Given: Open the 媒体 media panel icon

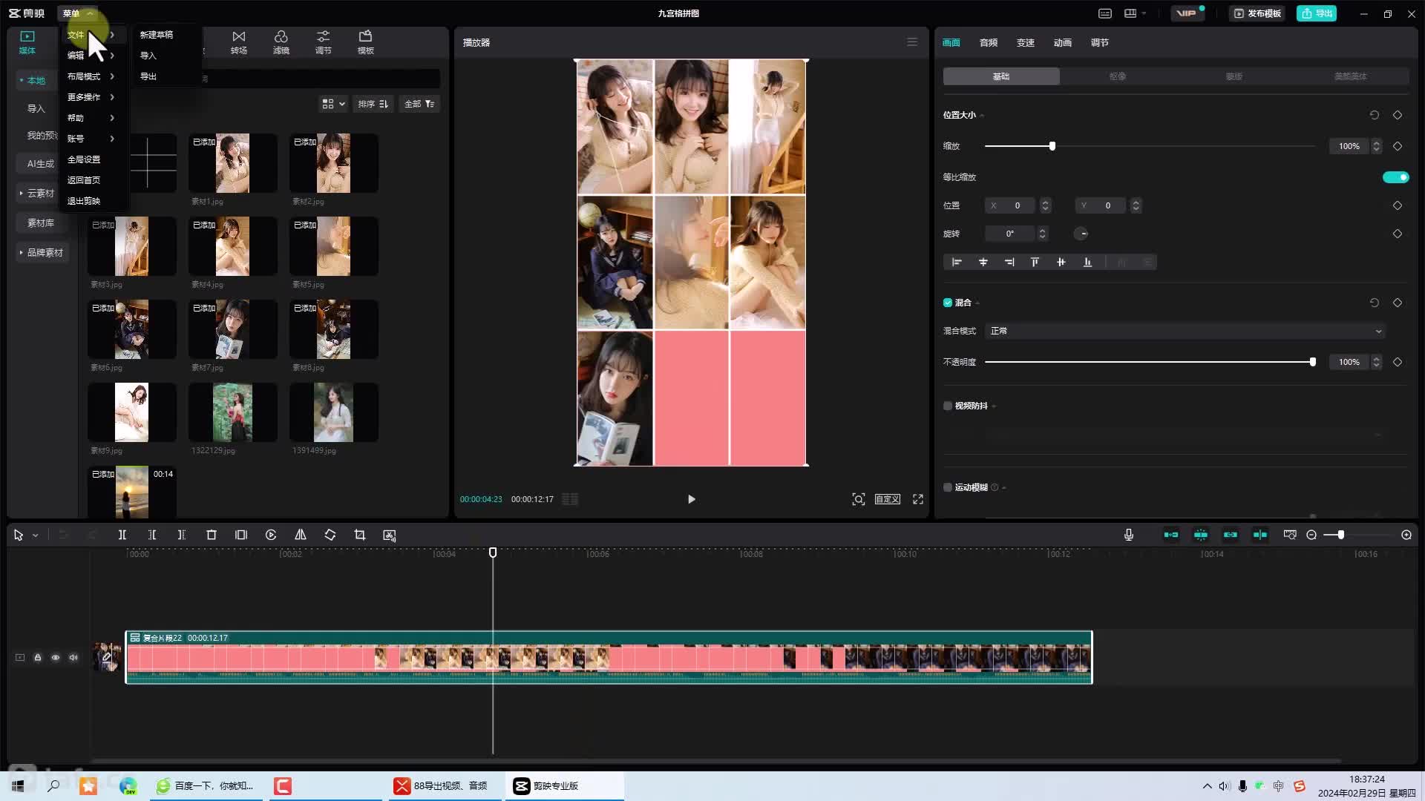Looking at the screenshot, I should [x=27, y=42].
